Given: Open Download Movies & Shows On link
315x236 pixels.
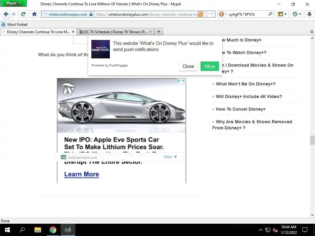Looking at the screenshot, I should 257,68.
